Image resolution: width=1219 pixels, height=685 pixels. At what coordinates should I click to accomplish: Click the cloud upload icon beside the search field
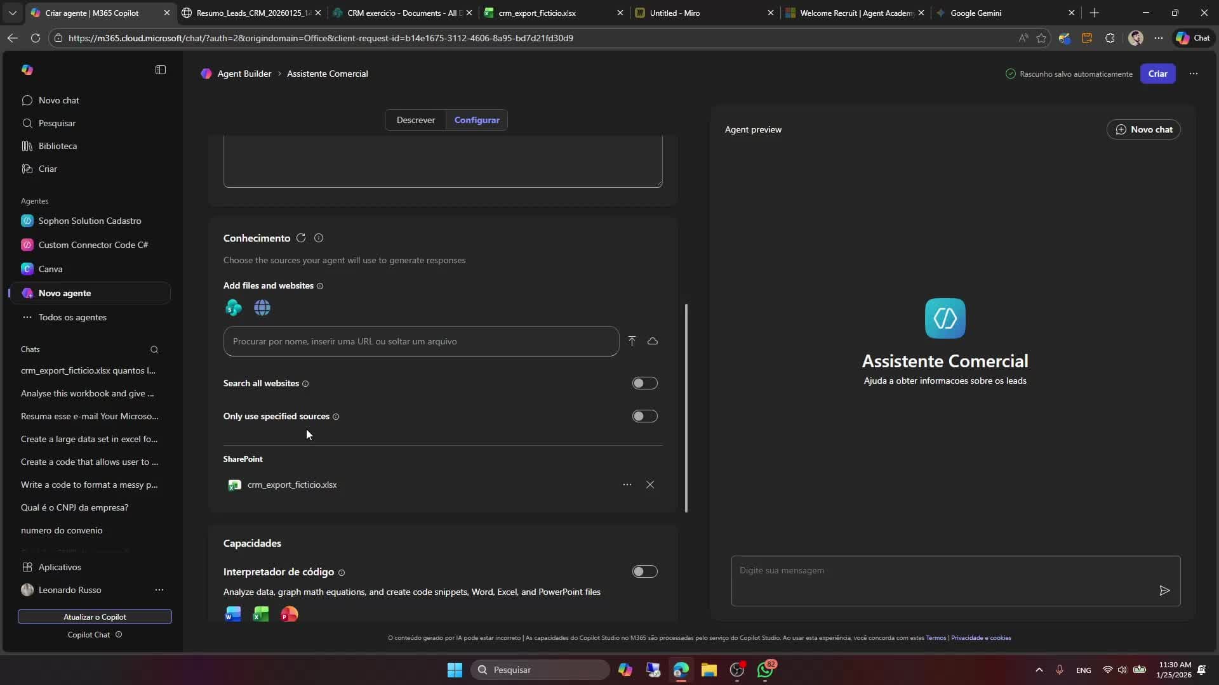(653, 341)
